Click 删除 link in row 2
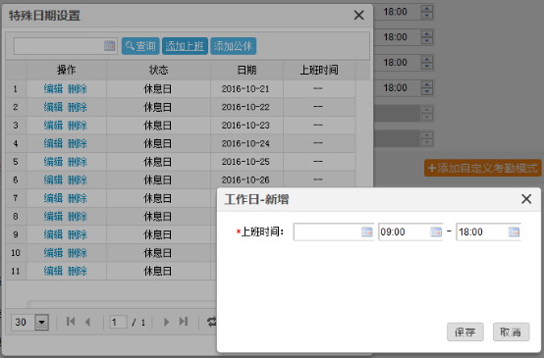Image resolution: width=544 pixels, height=359 pixels. coord(78,107)
